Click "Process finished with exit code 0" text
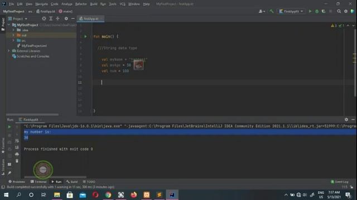Viewport: 357px width, 200px height. [x=58, y=149]
